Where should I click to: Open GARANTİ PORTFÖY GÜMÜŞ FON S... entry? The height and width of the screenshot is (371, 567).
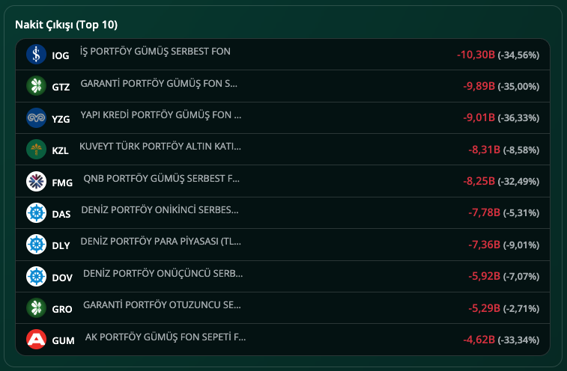coord(159,84)
